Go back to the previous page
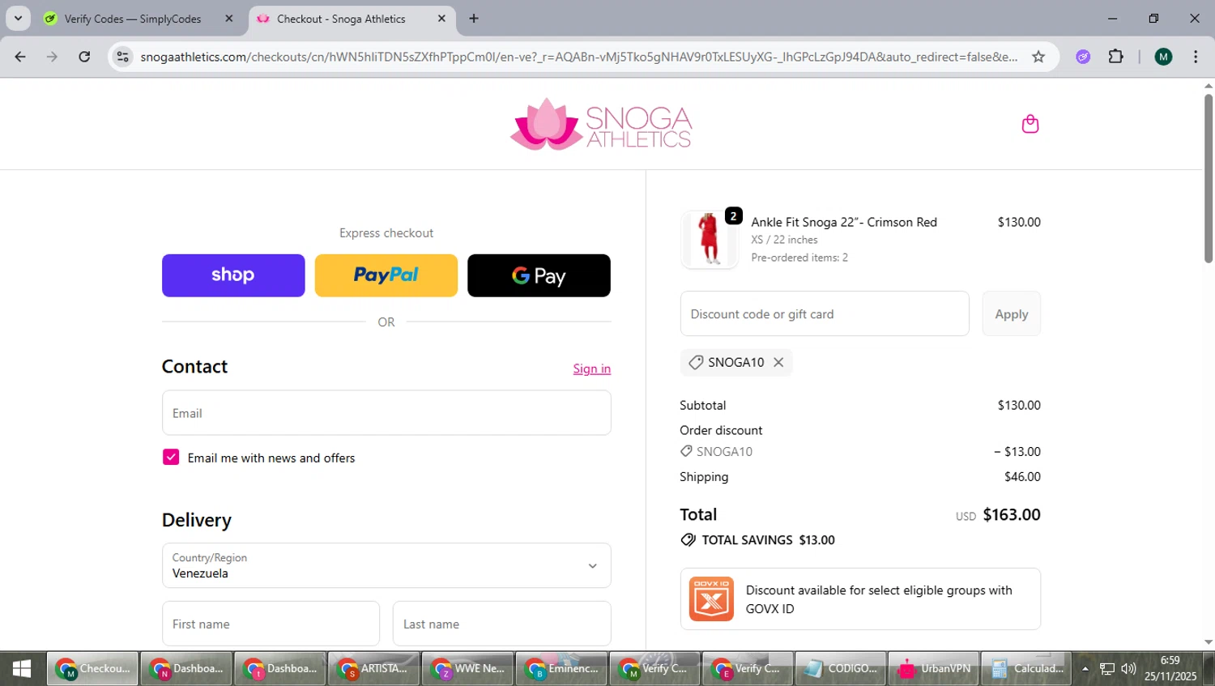Viewport: 1215px width, 686px height. click(x=20, y=57)
